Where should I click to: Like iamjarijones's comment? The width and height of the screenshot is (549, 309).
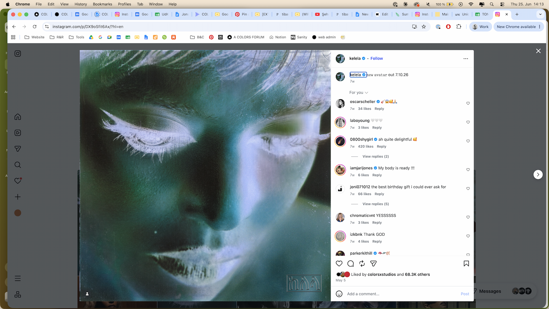point(468,170)
